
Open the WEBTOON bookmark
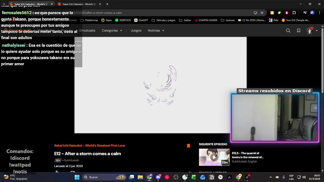tap(123, 20)
